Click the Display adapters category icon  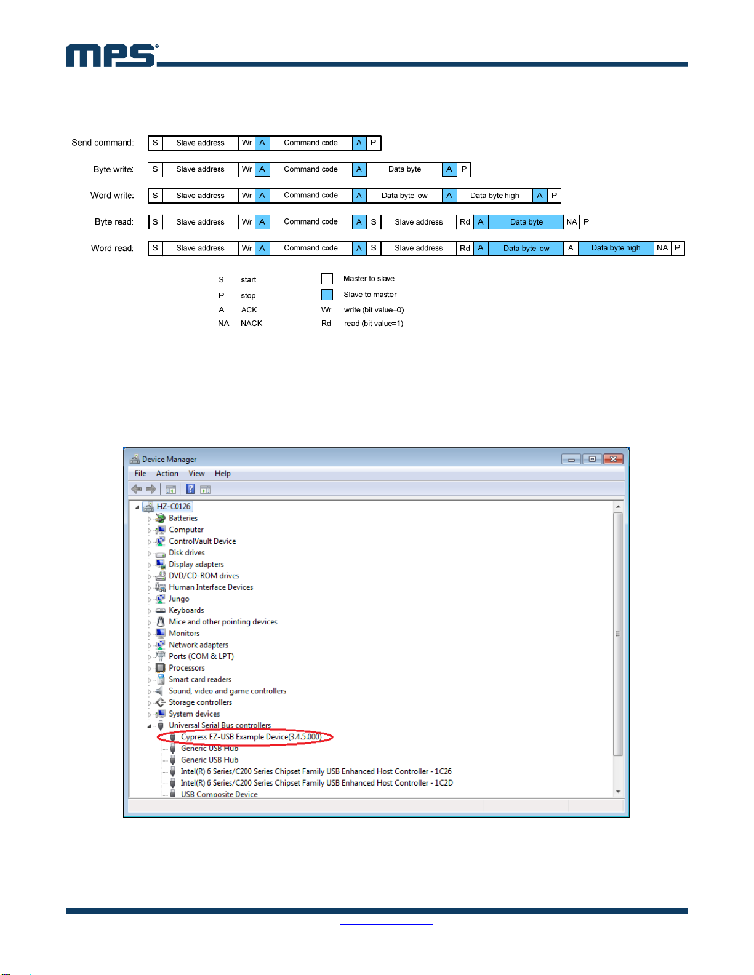161,564
